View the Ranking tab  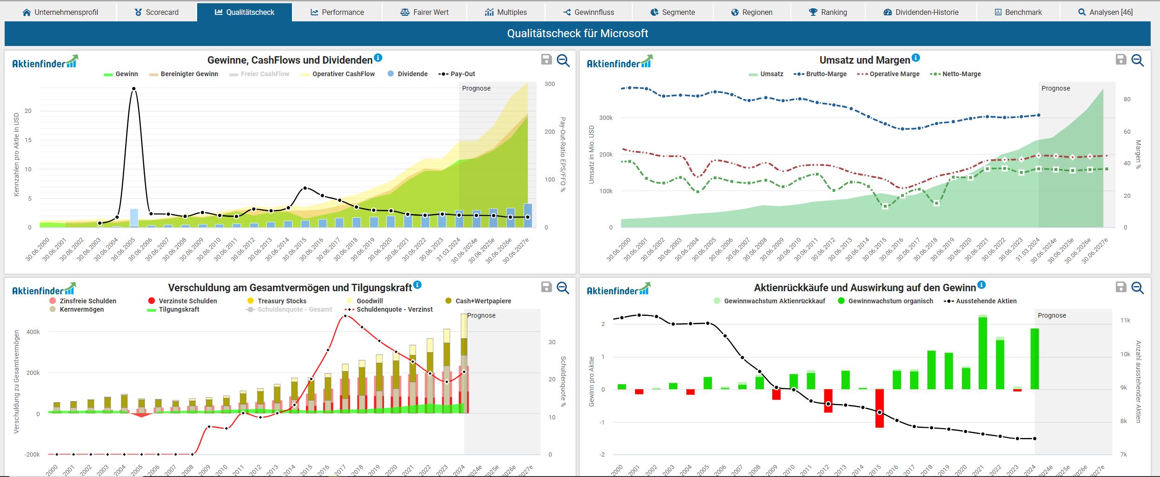828,12
